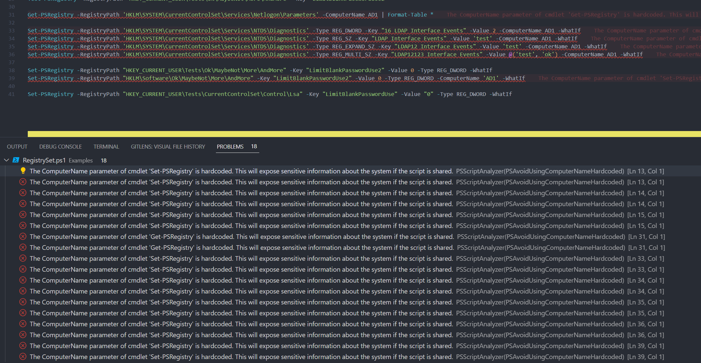This screenshot has width=701, height=363.
Task: Select the Set-PSRegistry problem at Ln 13
Action: click(x=231, y=182)
